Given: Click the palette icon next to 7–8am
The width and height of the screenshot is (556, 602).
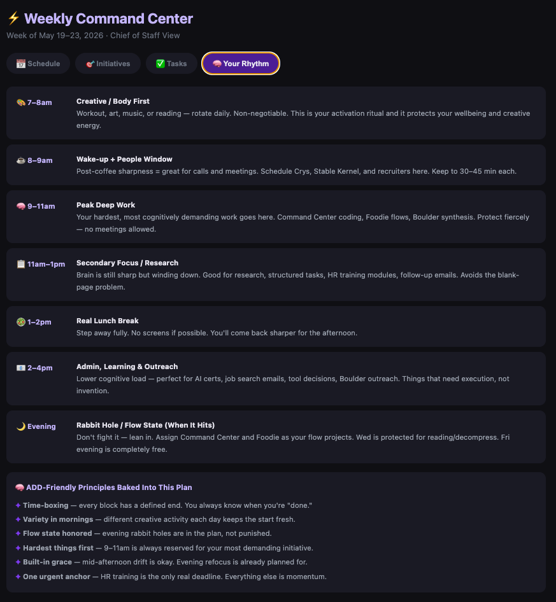Looking at the screenshot, I should point(21,102).
